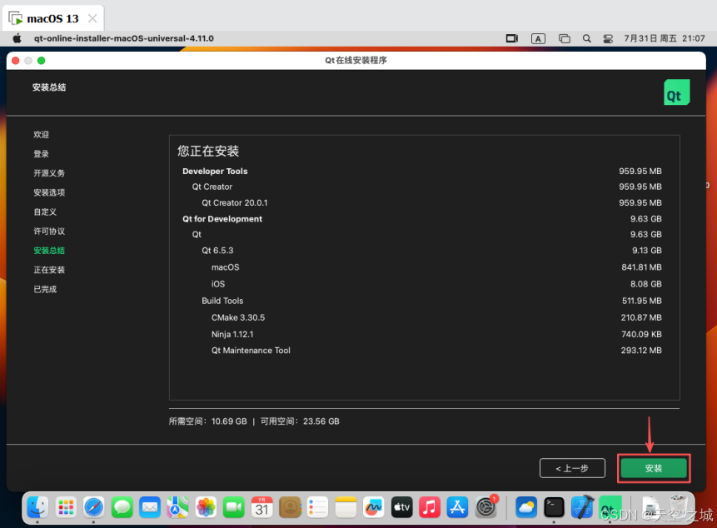Open FaceTime from the Dock

pyautogui.click(x=234, y=507)
